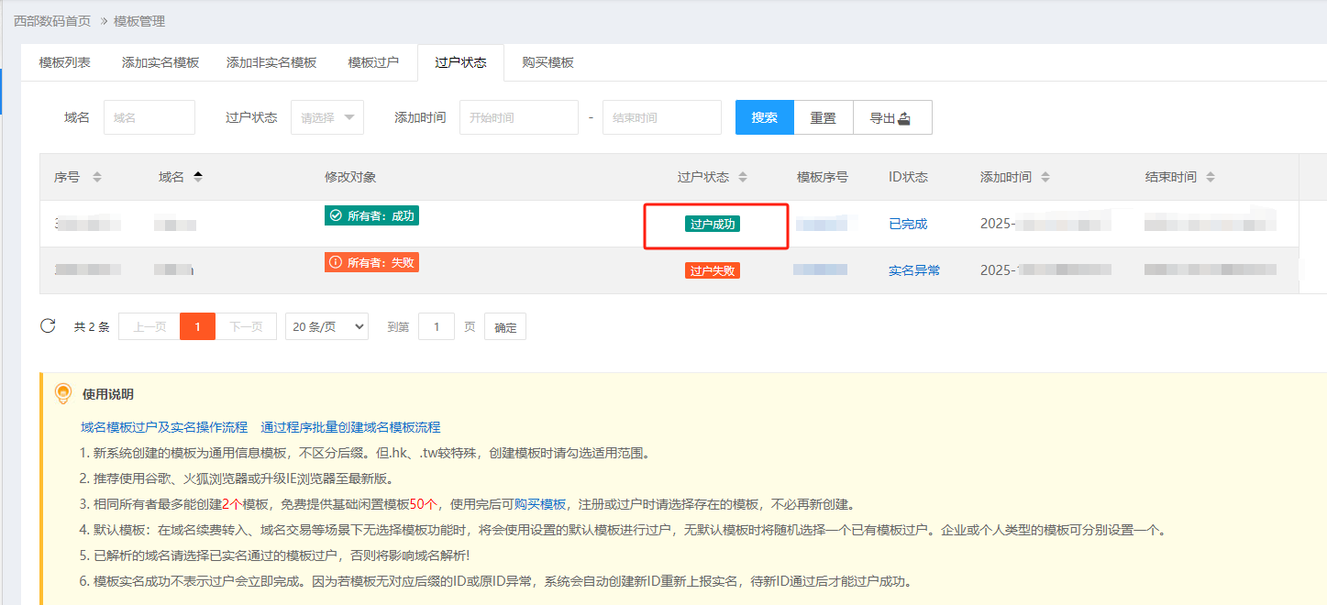This screenshot has height=605, width=1327.
Task: Switch to 添加实名模板 tab
Action: click(x=160, y=62)
